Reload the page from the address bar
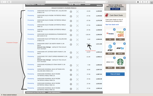Screen dimensions: 153x96 pos(106,2)
